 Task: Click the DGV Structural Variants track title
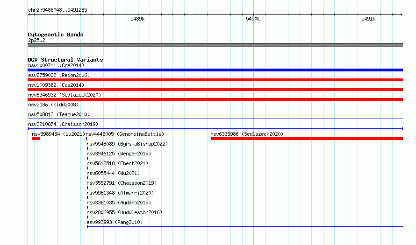tap(65, 60)
